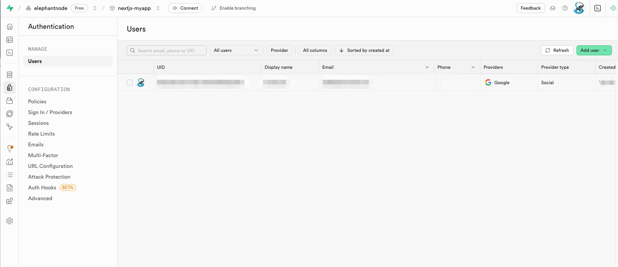Open SQL Editor sidebar icon

click(x=10, y=53)
